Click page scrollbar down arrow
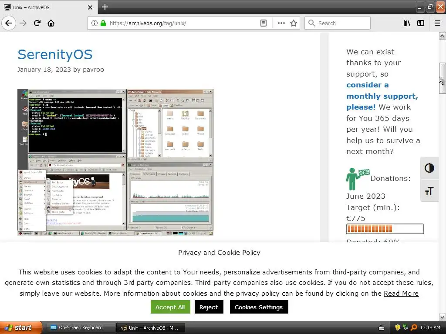Image resolution: width=446 pixels, height=334 pixels. 442,317
